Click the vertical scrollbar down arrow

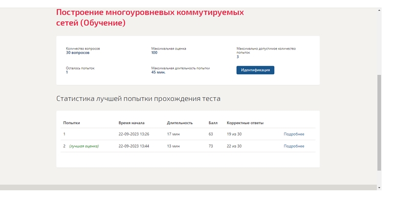(x=379, y=188)
